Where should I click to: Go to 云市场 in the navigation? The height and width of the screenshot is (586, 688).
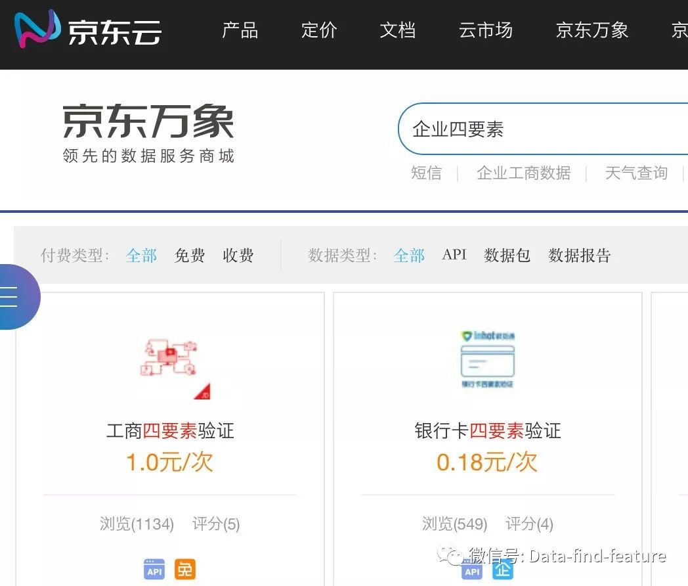pyautogui.click(x=485, y=30)
